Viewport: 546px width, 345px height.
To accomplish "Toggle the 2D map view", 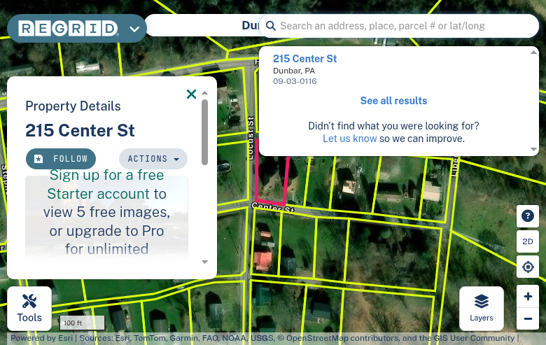I will pos(528,241).
